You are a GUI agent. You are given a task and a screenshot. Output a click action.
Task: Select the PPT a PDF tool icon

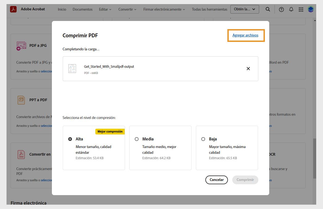pyautogui.click(x=21, y=100)
